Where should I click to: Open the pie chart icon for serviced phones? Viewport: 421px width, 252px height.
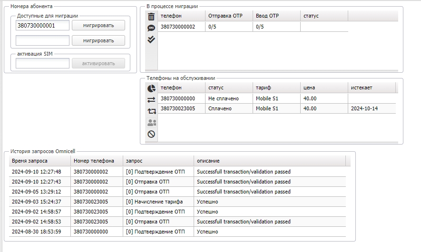point(151,88)
